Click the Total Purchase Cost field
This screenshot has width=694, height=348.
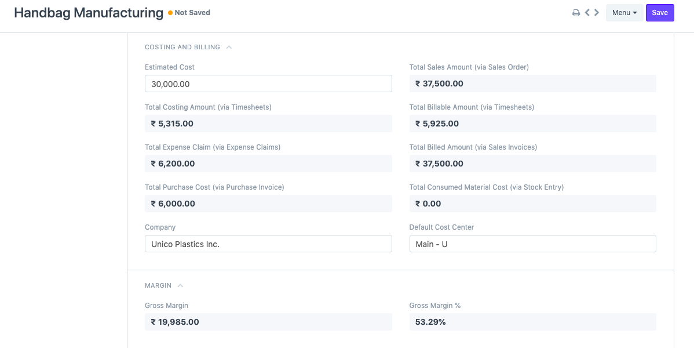click(268, 204)
